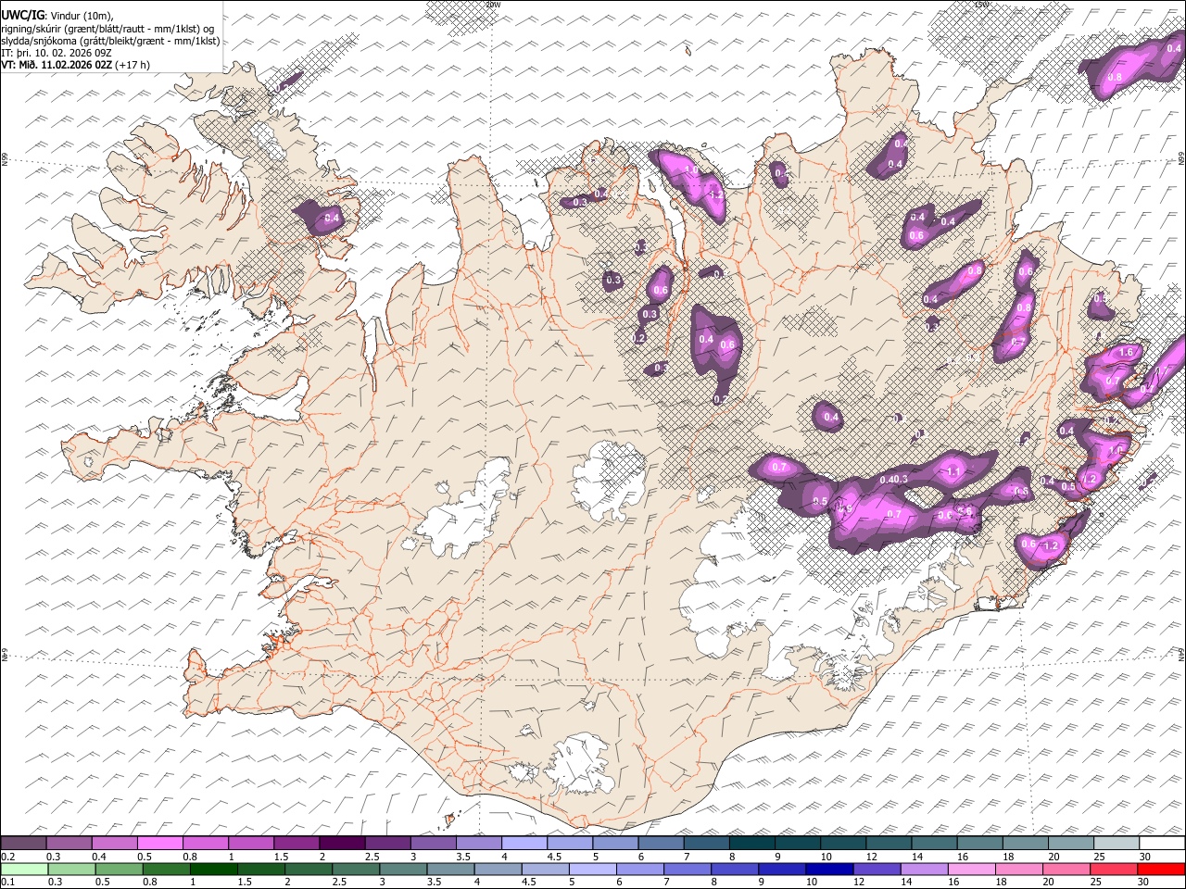Click the upper legend swatch starting at 6
Viewport: 1186px width, 889px height.
point(660,843)
